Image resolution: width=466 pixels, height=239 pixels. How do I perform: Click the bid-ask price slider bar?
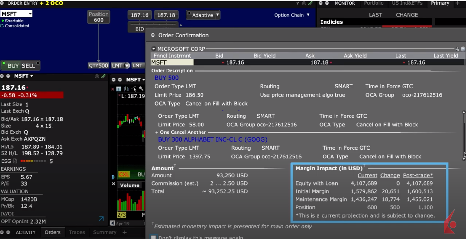pos(153,24)
